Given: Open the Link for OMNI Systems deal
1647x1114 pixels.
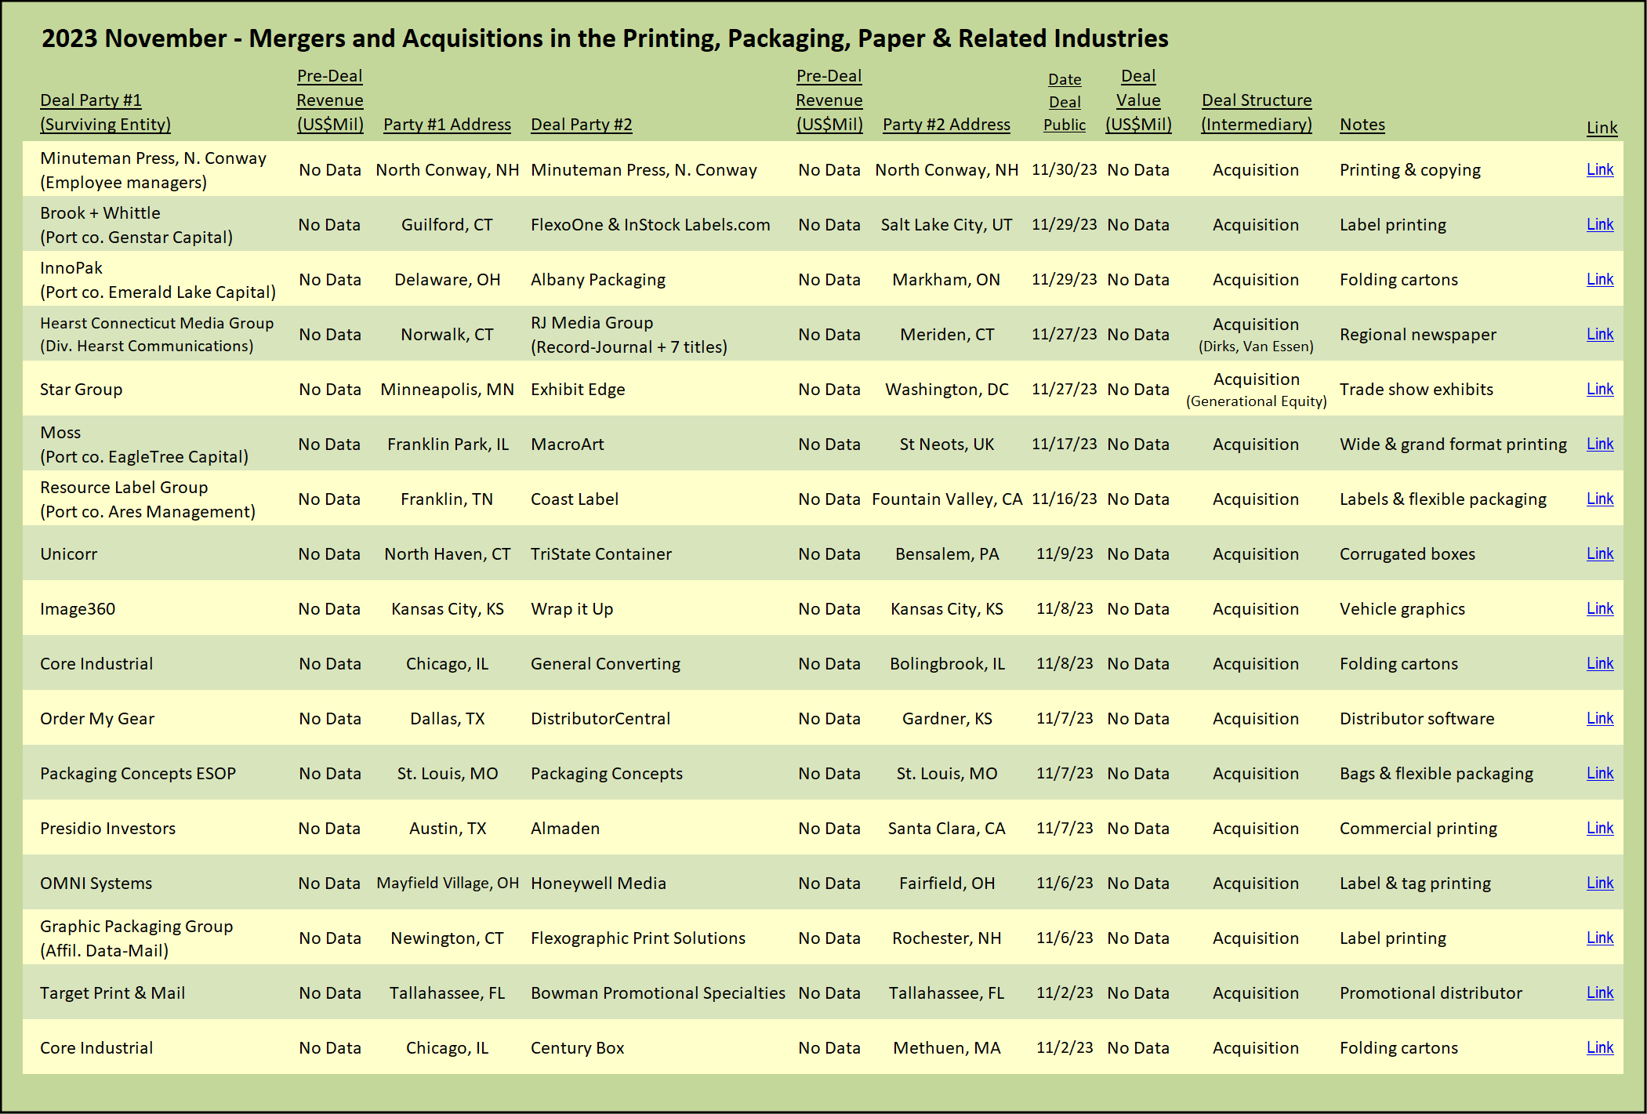Looking at the screenshot, I should tap(1599, 883).
